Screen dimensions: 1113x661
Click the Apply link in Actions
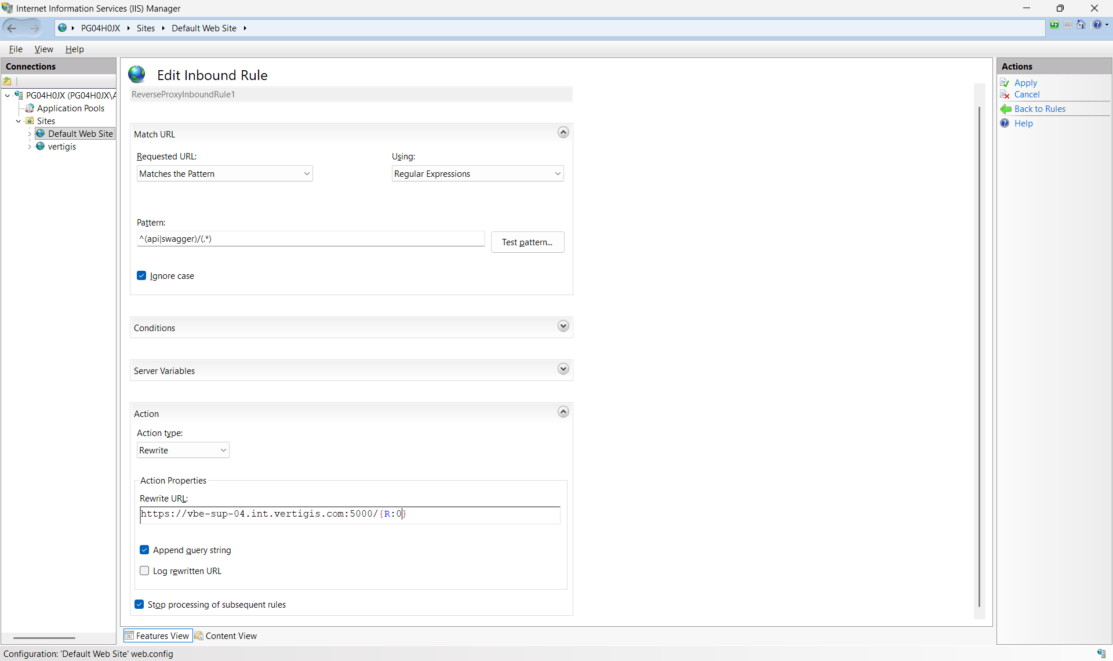(1025, 83)
